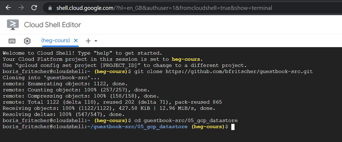Click the browser back arrow
Viewport: 342px width, 142px height.
(8, 8)
